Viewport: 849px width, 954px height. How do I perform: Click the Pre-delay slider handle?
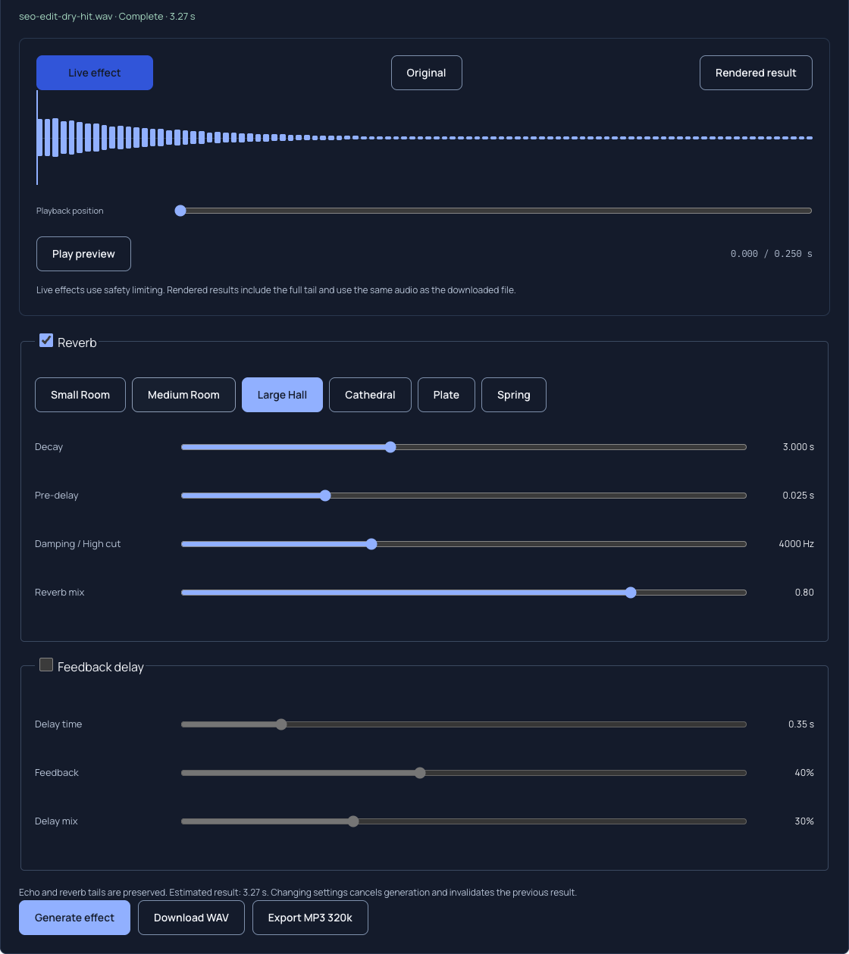point(325,496)
